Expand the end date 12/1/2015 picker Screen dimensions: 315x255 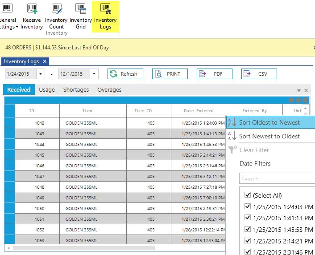click(94, 74)
